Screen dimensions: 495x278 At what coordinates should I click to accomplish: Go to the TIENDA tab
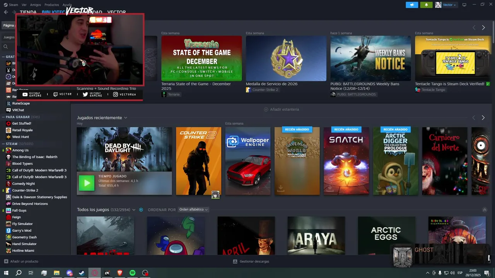28,12
